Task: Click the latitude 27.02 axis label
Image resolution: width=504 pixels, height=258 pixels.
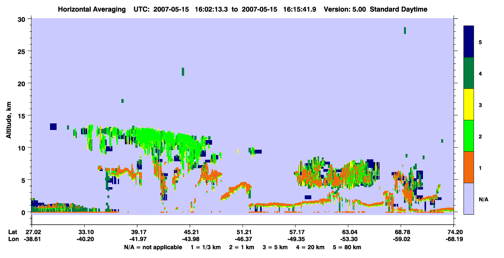Action: tap(33, 232)
